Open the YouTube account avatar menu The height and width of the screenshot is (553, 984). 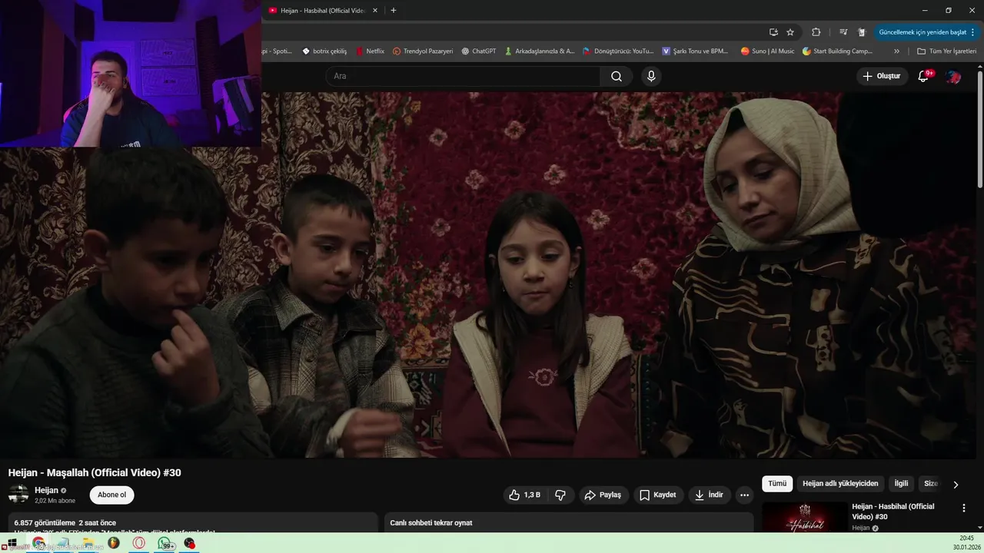click(x=953, y=76)
